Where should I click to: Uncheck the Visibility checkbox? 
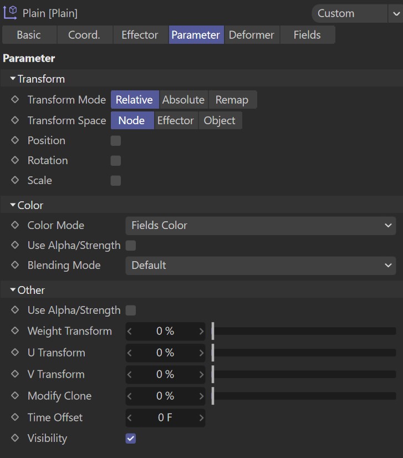coord(131,439)
